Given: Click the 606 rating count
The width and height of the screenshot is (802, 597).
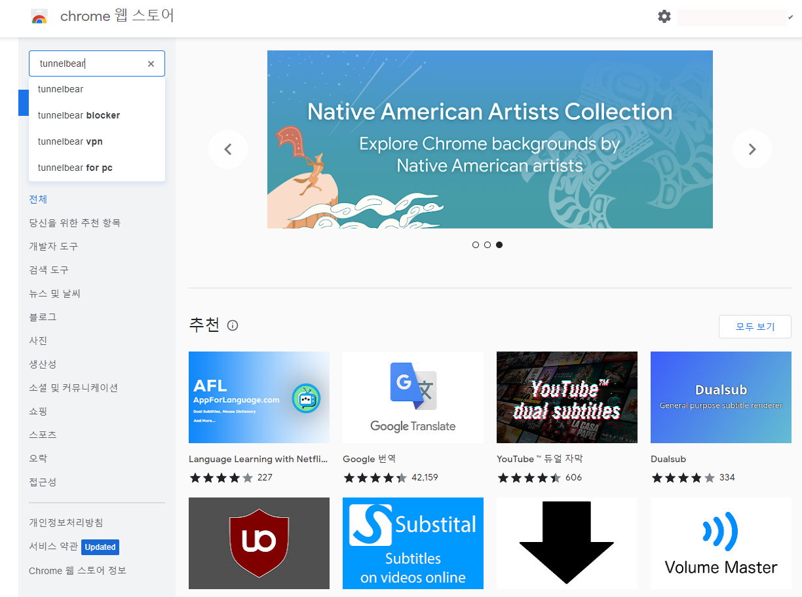Looking at the screenshot, I should click(573, 477).
